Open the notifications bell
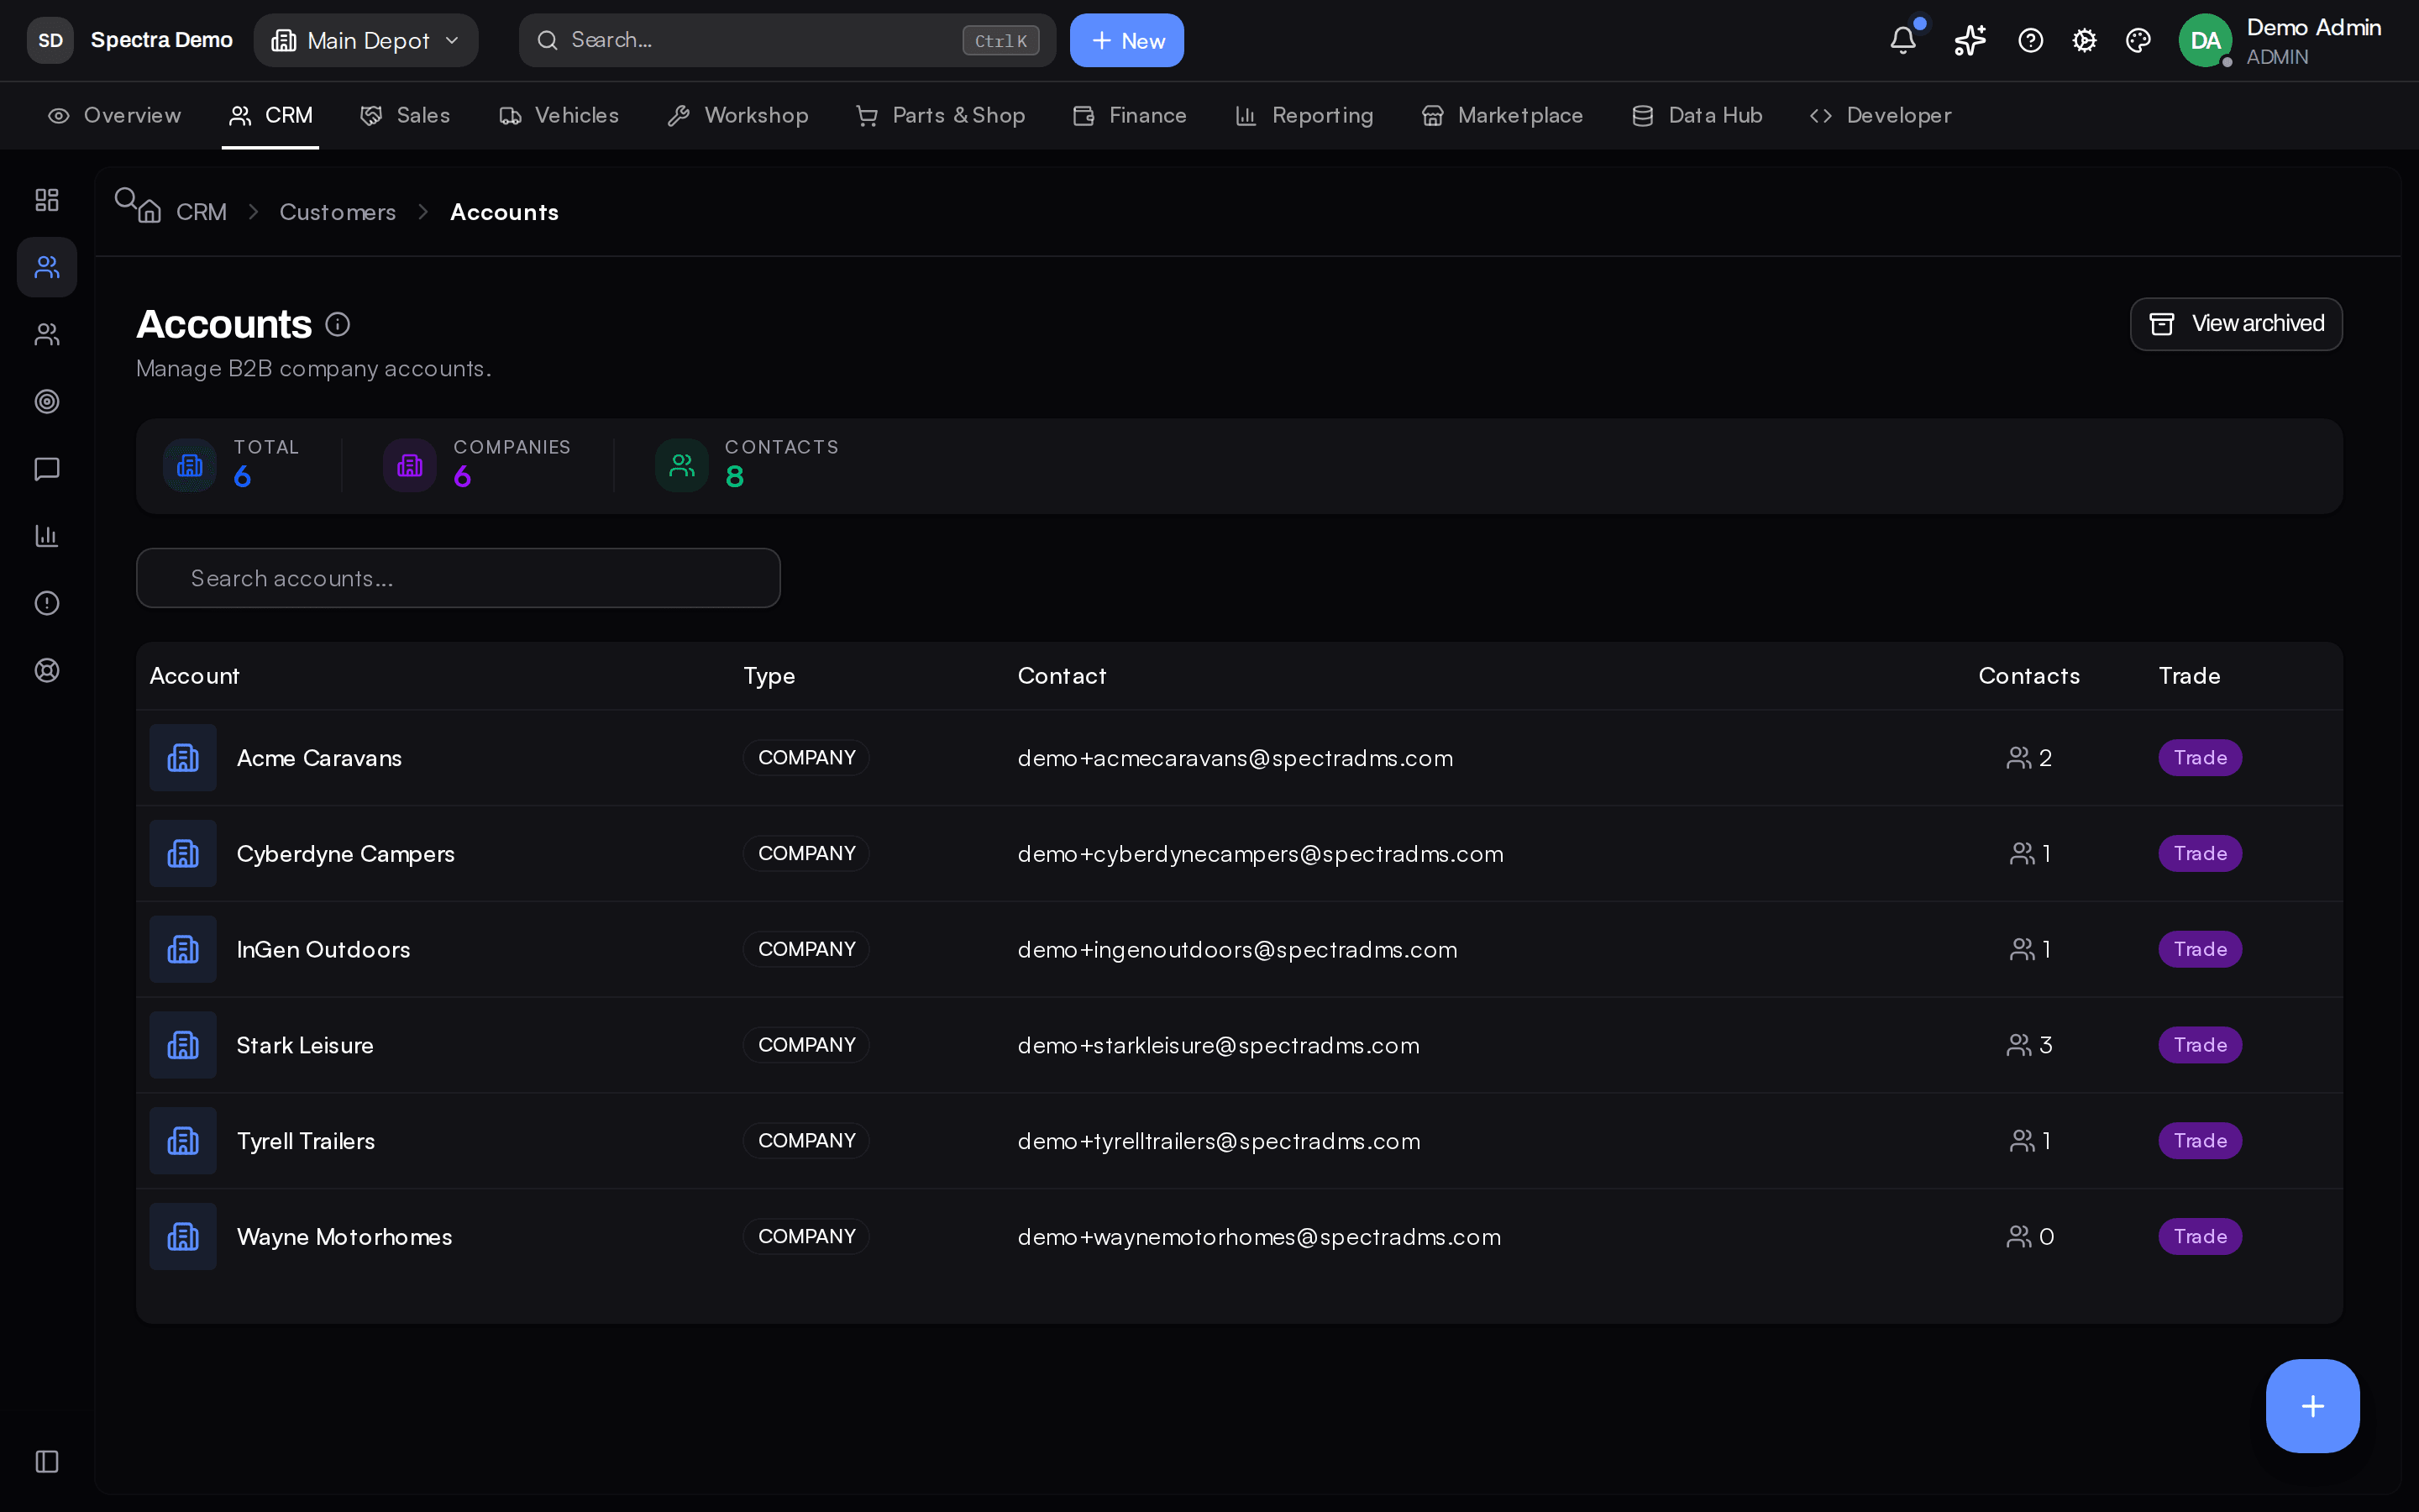 click(x=1903, y=40)
